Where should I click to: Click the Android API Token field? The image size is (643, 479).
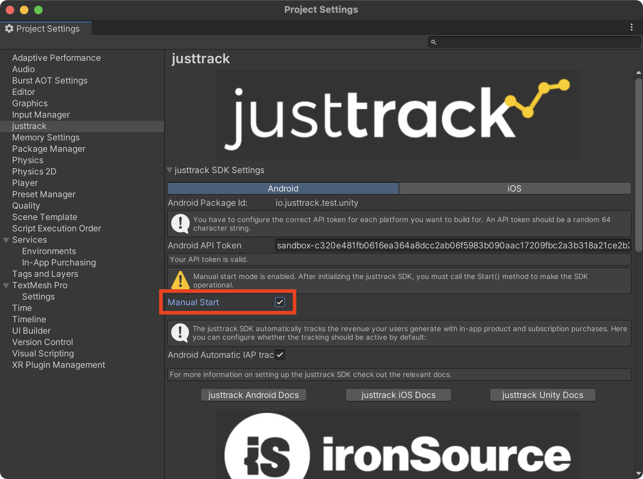coord(453,245)
